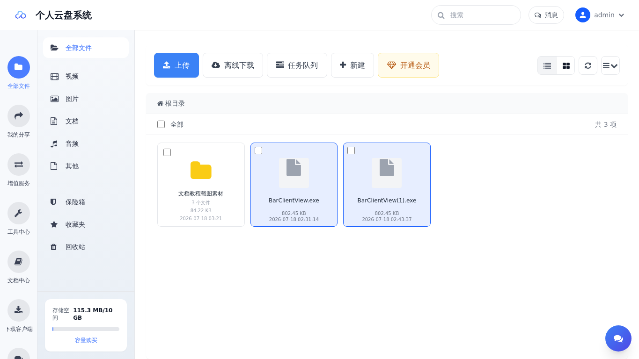Tick the 全部 select-all checkbox

coord(161,124)
